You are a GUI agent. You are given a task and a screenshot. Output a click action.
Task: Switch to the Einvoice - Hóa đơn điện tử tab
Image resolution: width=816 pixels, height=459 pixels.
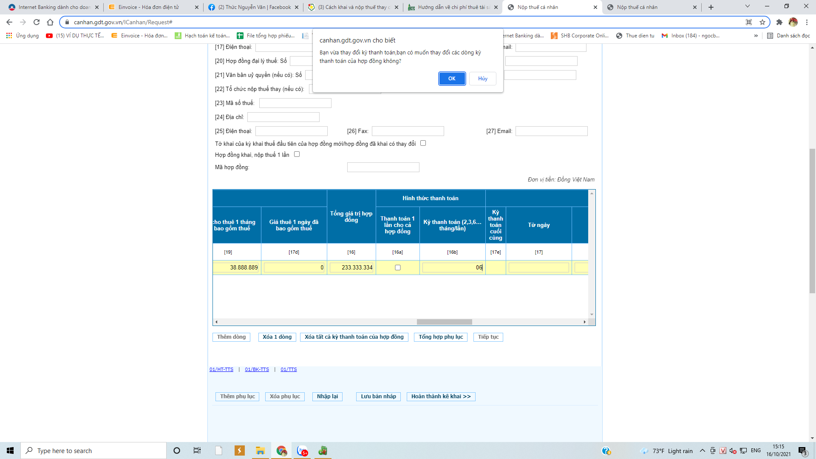149,7
